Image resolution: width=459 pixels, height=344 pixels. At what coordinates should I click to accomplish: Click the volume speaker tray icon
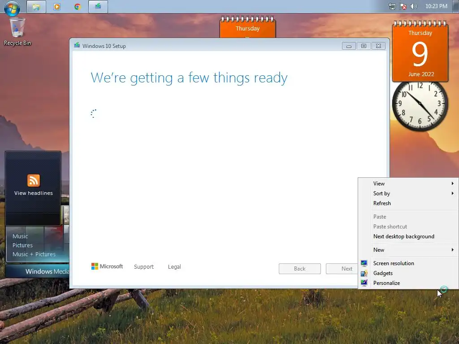coord(413,6)
